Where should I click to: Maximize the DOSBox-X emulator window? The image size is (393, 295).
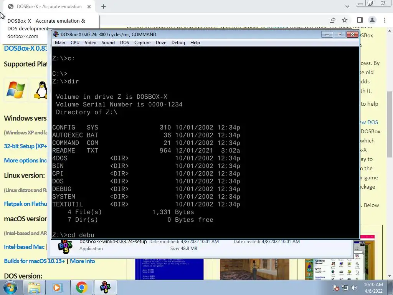pos(340,34)
